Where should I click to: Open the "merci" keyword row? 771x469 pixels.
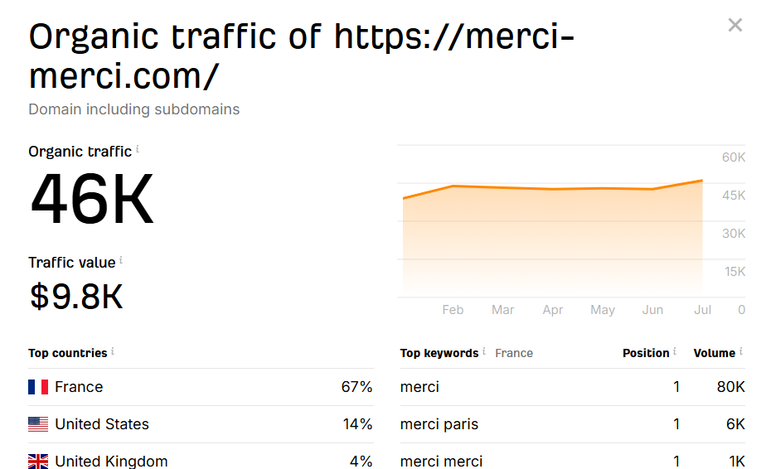[419, 387]
